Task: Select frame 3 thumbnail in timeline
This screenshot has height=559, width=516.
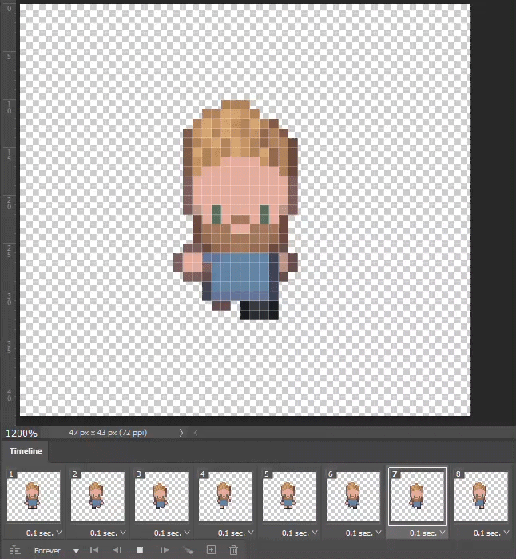Action: coord(161,496)
